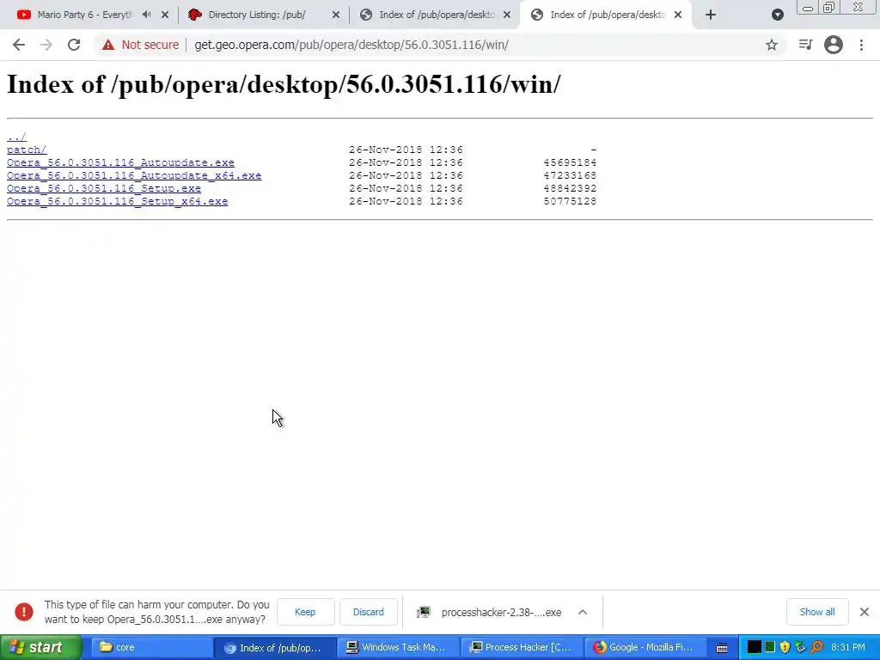Click the file size 50775128
Image resolution: width=880 pixels, height=660 pixels.
pos(570,201)
